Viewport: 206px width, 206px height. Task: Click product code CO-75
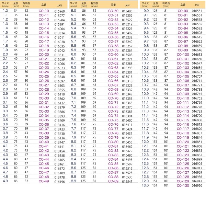click(113, 120)
